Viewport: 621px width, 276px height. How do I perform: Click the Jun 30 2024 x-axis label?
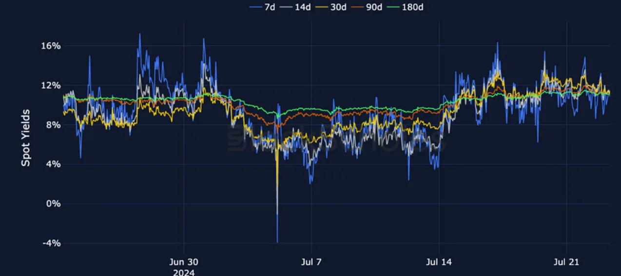[x=184, y=267]
